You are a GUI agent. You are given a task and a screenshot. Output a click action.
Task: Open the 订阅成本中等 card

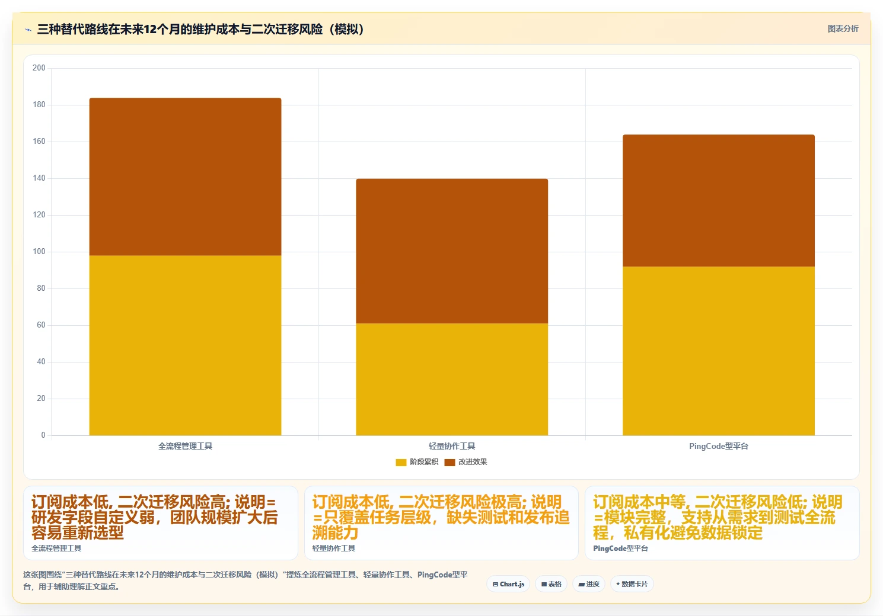(x=722, y=523)
